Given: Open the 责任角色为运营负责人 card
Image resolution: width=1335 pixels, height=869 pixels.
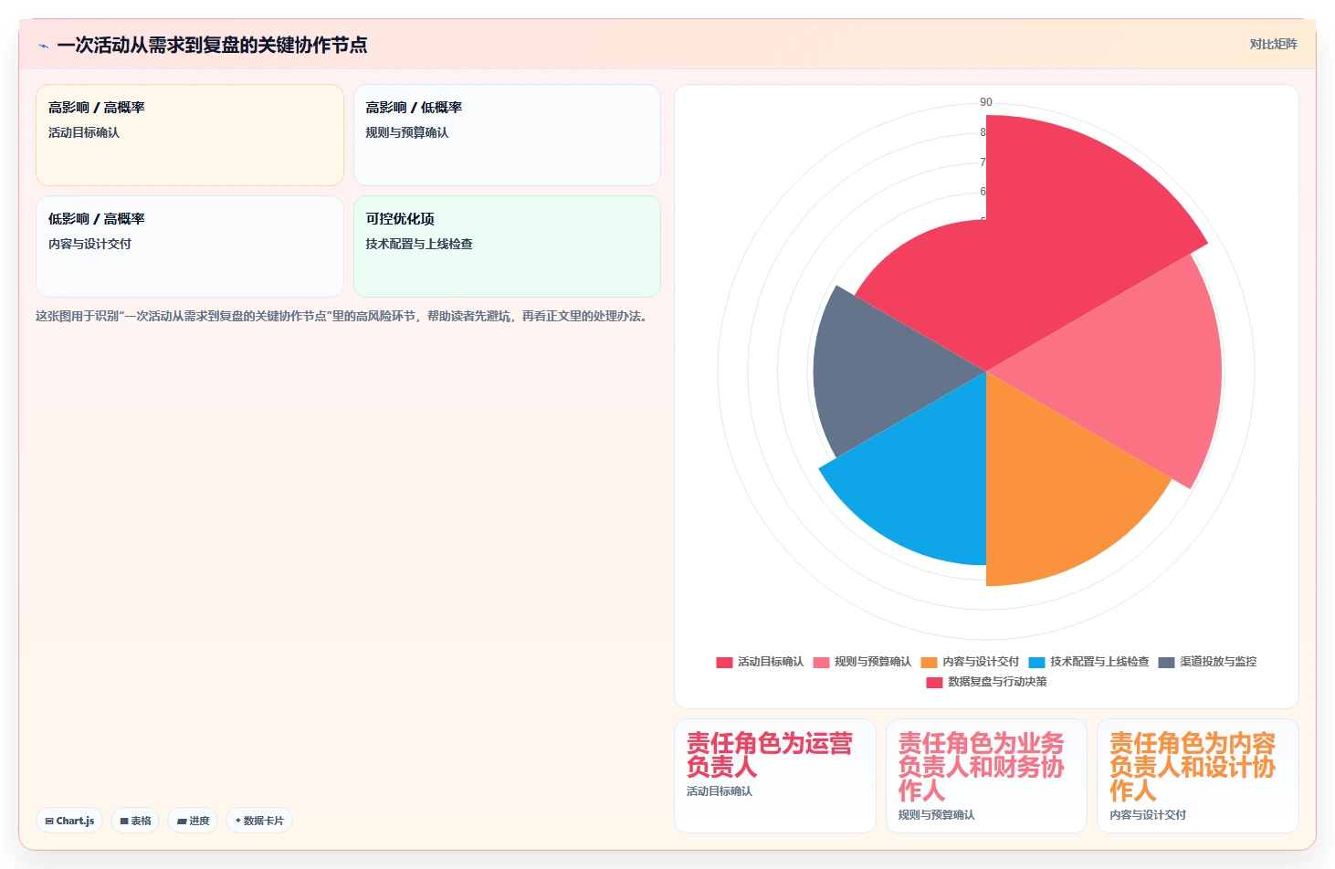Looking at the screenshot, I should [774, 776].
